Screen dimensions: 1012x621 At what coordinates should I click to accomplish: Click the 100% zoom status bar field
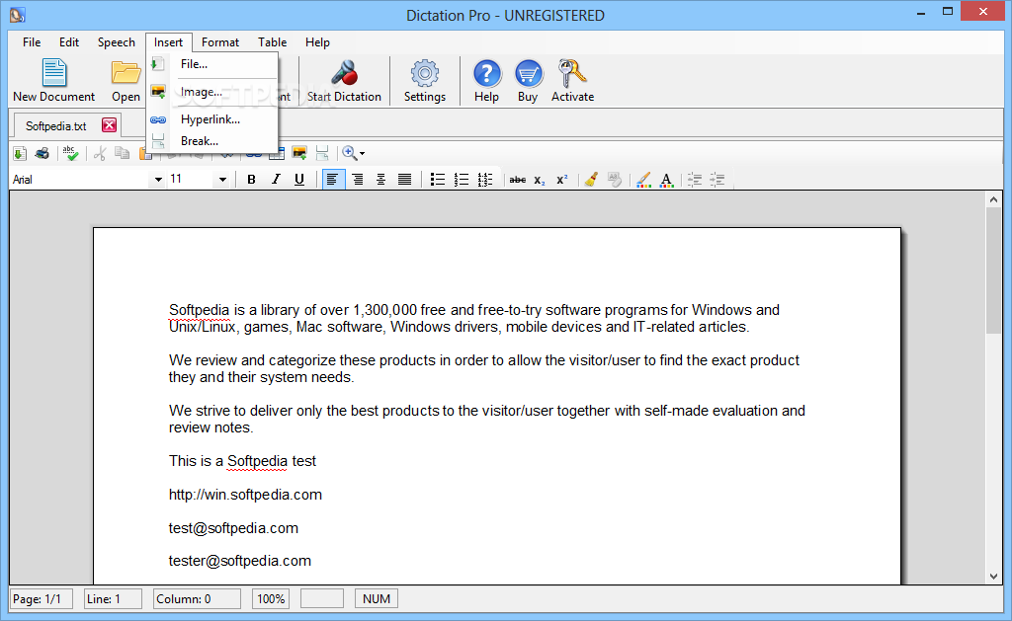pos(271,599)
